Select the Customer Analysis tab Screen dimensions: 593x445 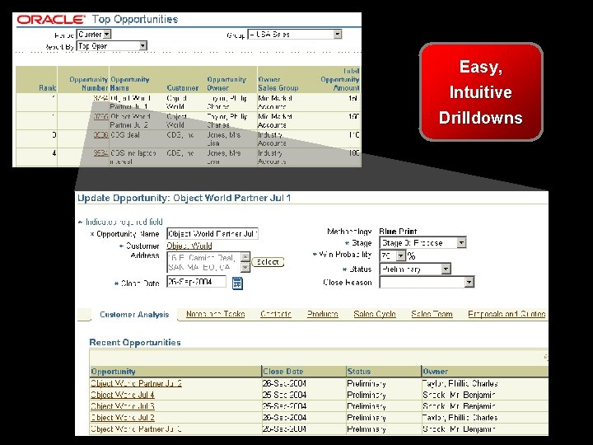pos(134,315)
